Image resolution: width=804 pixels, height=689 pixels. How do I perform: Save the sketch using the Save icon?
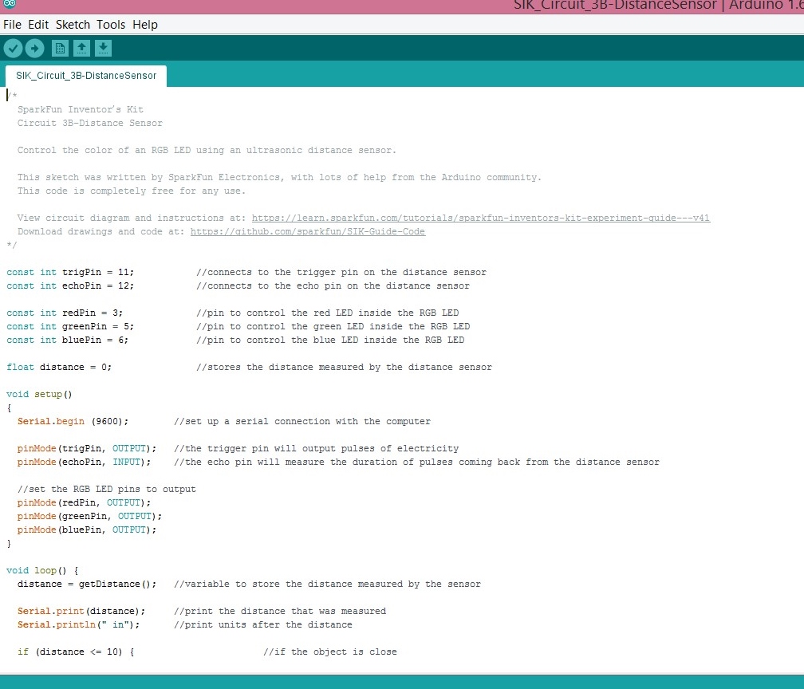coord(103,48)
